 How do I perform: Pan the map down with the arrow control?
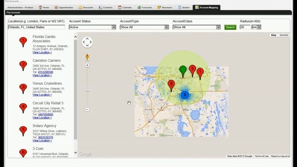tap(87, 45)
